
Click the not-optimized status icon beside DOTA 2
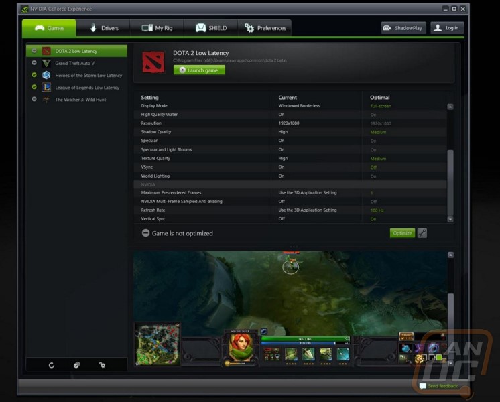(x=34, y=51)
